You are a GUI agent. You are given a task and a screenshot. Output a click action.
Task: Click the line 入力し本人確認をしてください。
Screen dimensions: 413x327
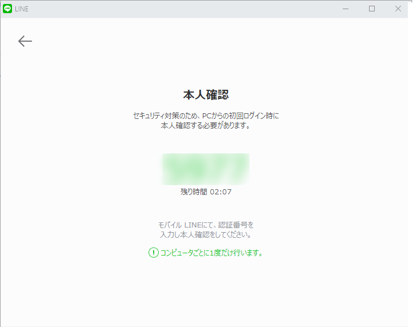(206, 234)
